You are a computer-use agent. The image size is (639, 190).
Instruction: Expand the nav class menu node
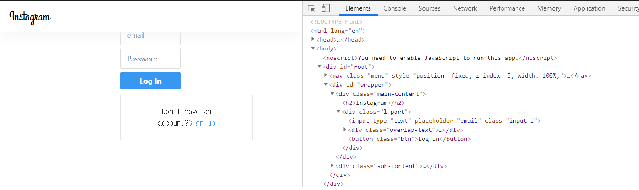tap(326, 75)
